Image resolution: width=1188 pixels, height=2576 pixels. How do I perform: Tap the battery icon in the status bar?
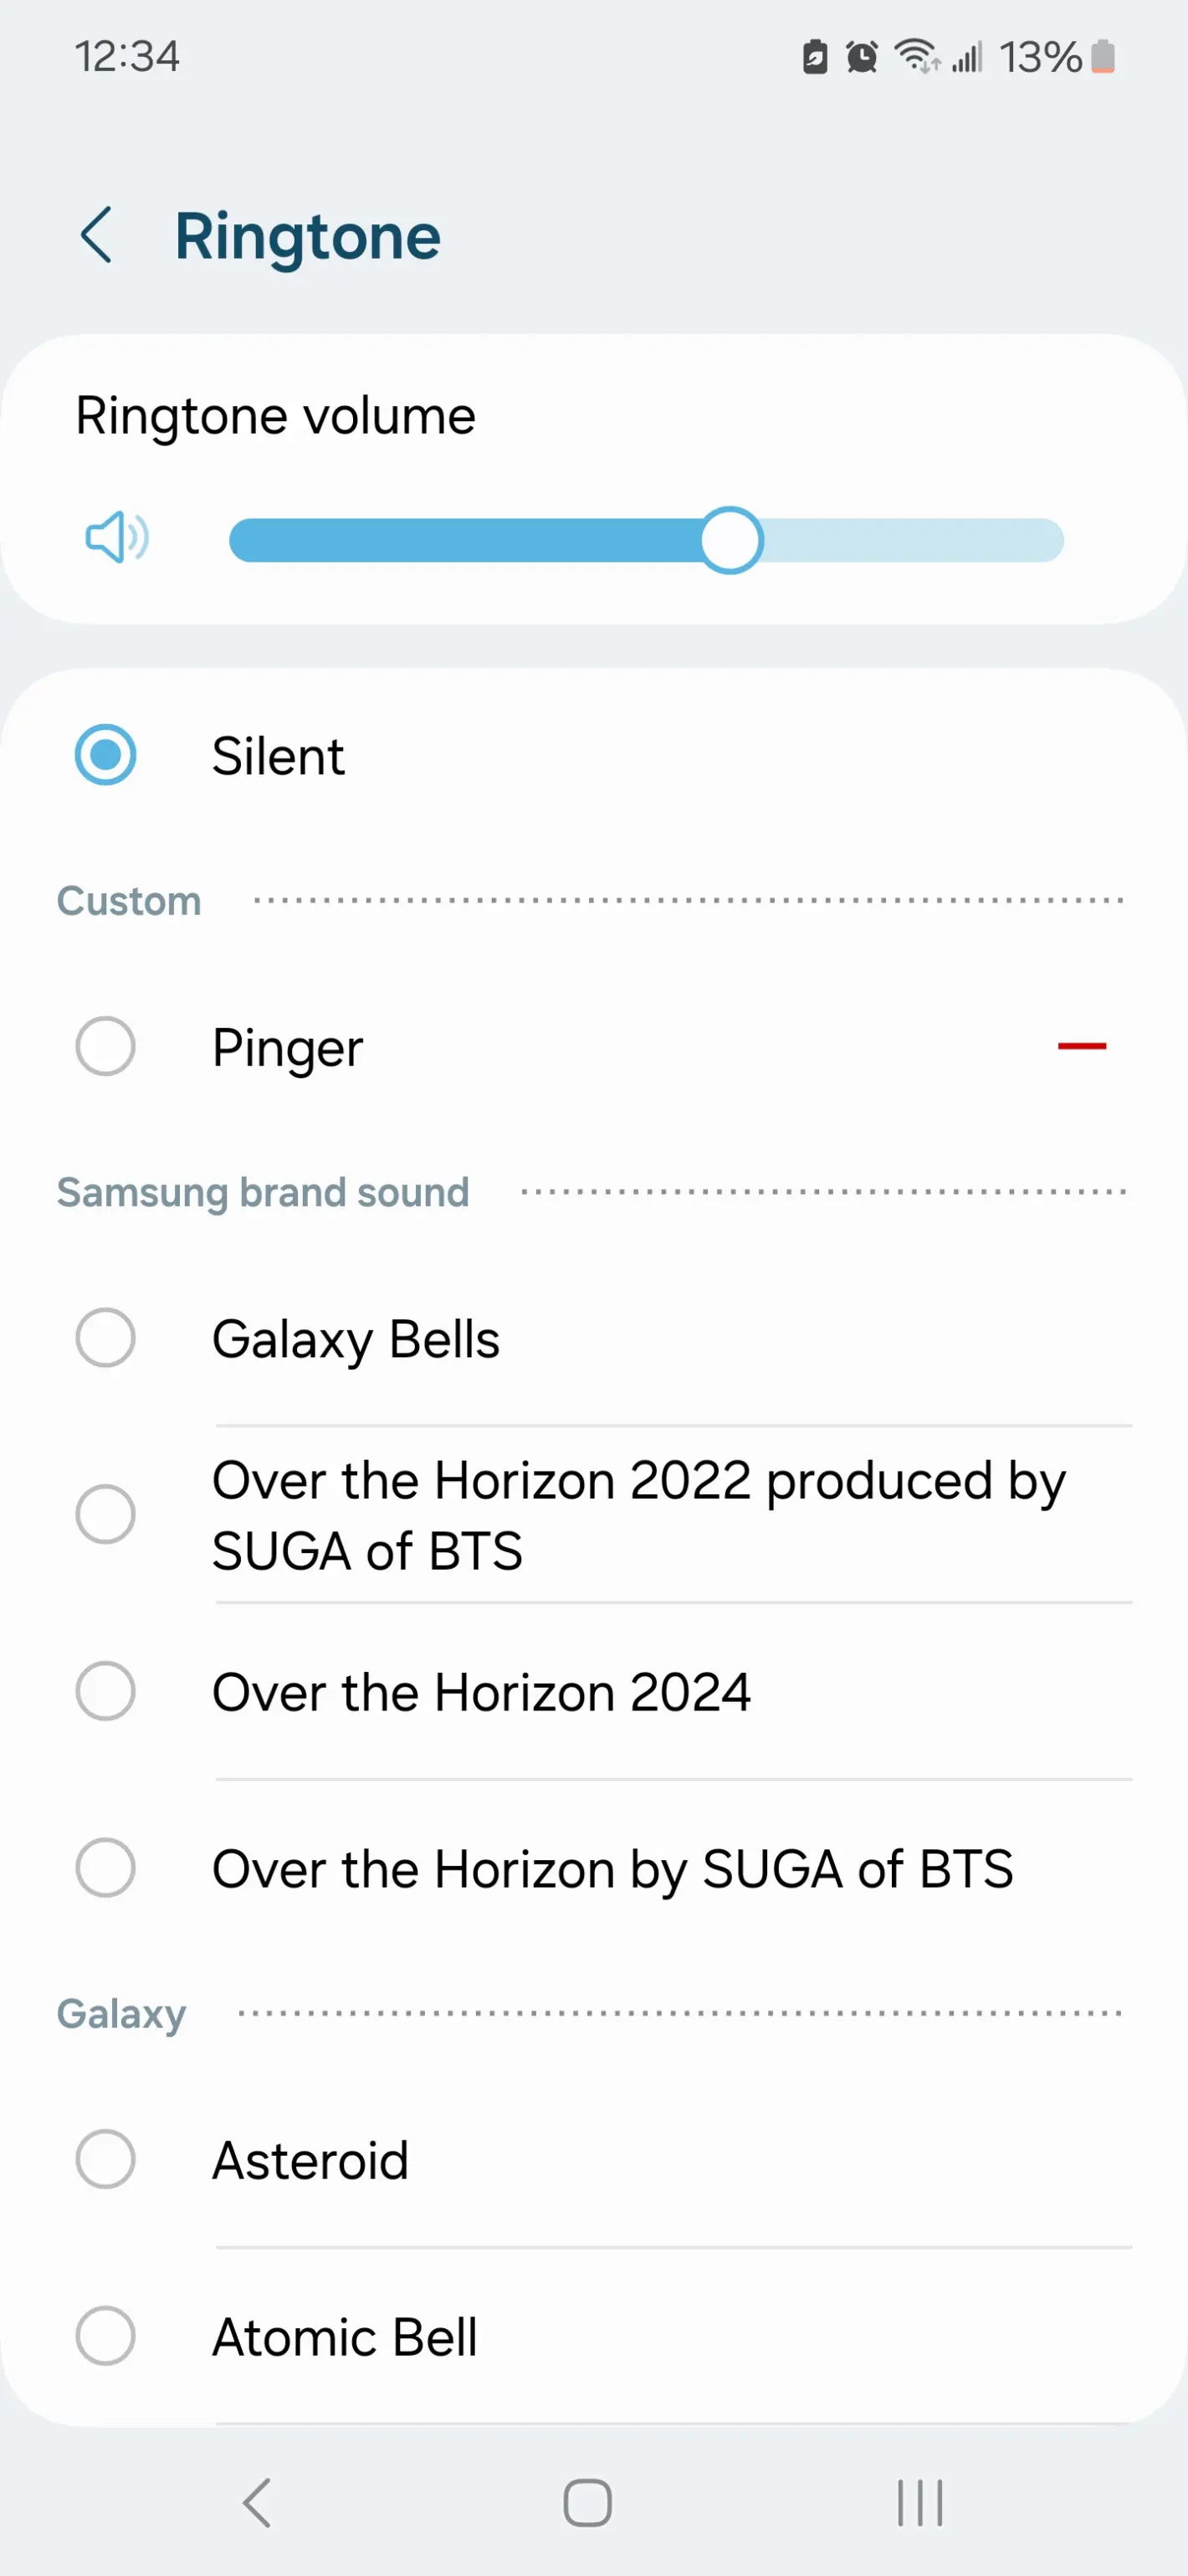pos(1102,57)
